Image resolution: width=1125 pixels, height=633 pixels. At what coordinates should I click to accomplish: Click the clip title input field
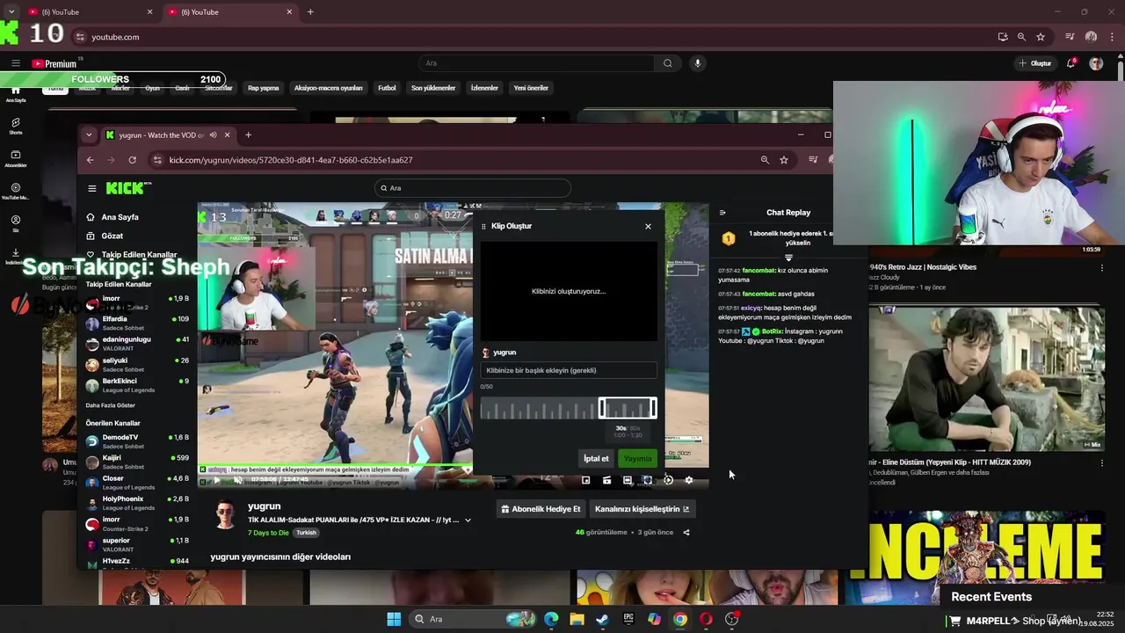click(x=569, y=370)
